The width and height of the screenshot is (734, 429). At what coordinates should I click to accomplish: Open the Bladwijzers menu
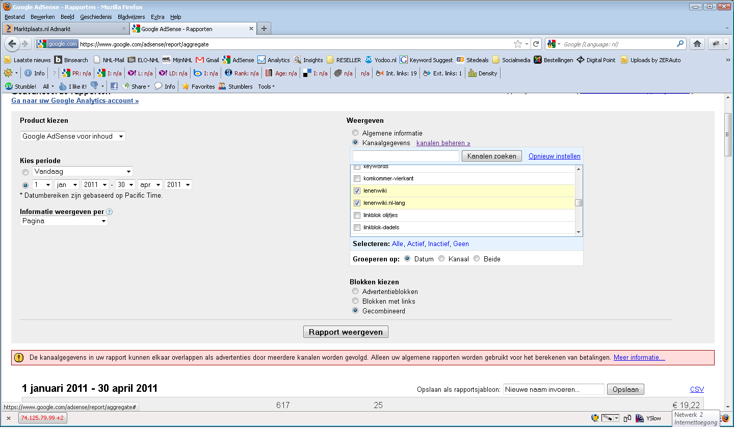(132, 17)
